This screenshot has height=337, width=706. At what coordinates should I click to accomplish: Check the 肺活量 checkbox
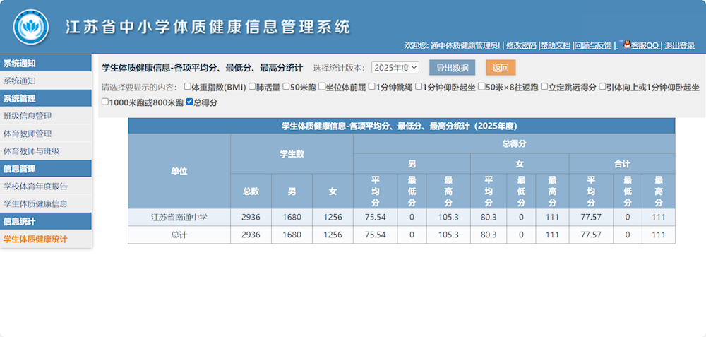click(x=252, y=87)
